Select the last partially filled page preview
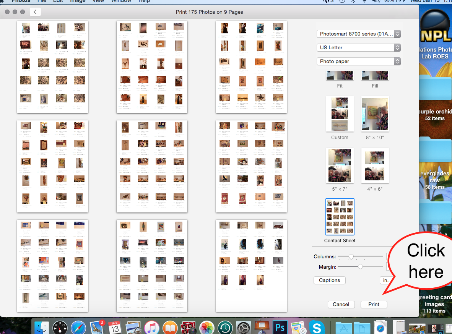This screenshot has height=334, width=452. pyautogui.click(x=251, y=266)
